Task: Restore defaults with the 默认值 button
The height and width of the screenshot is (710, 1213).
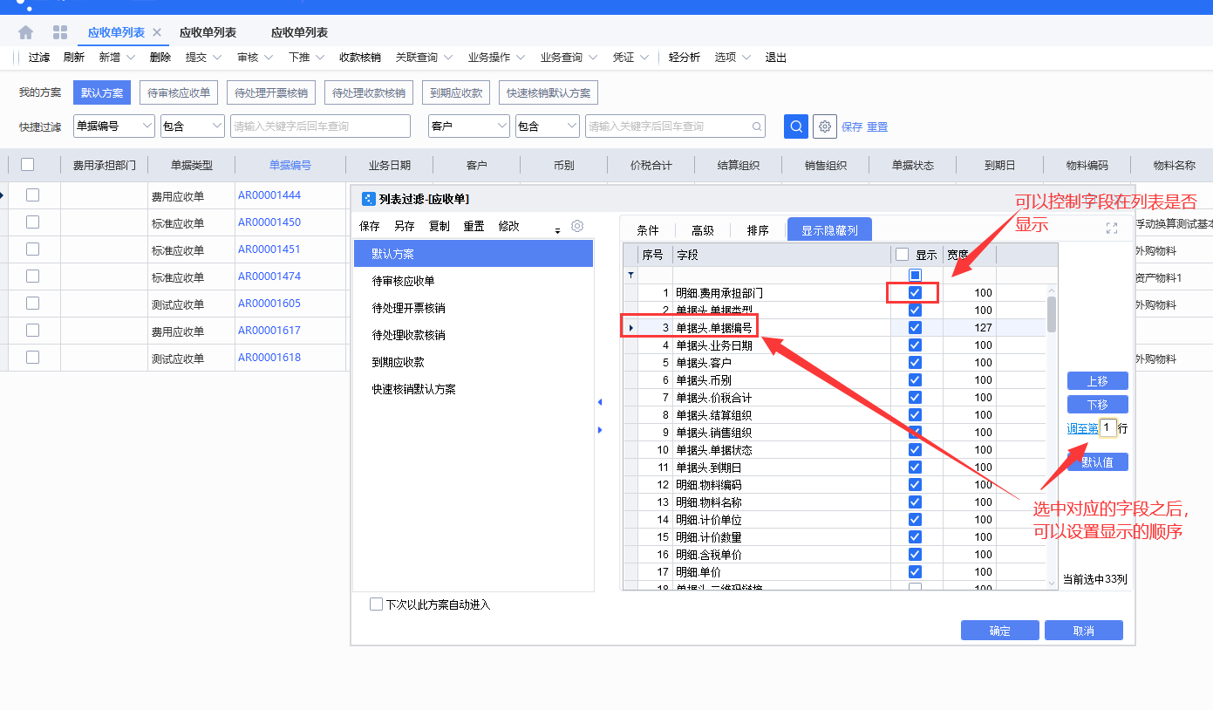Action: click(1098, 462)
